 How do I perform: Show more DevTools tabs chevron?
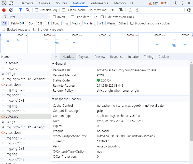click(132, 3)
